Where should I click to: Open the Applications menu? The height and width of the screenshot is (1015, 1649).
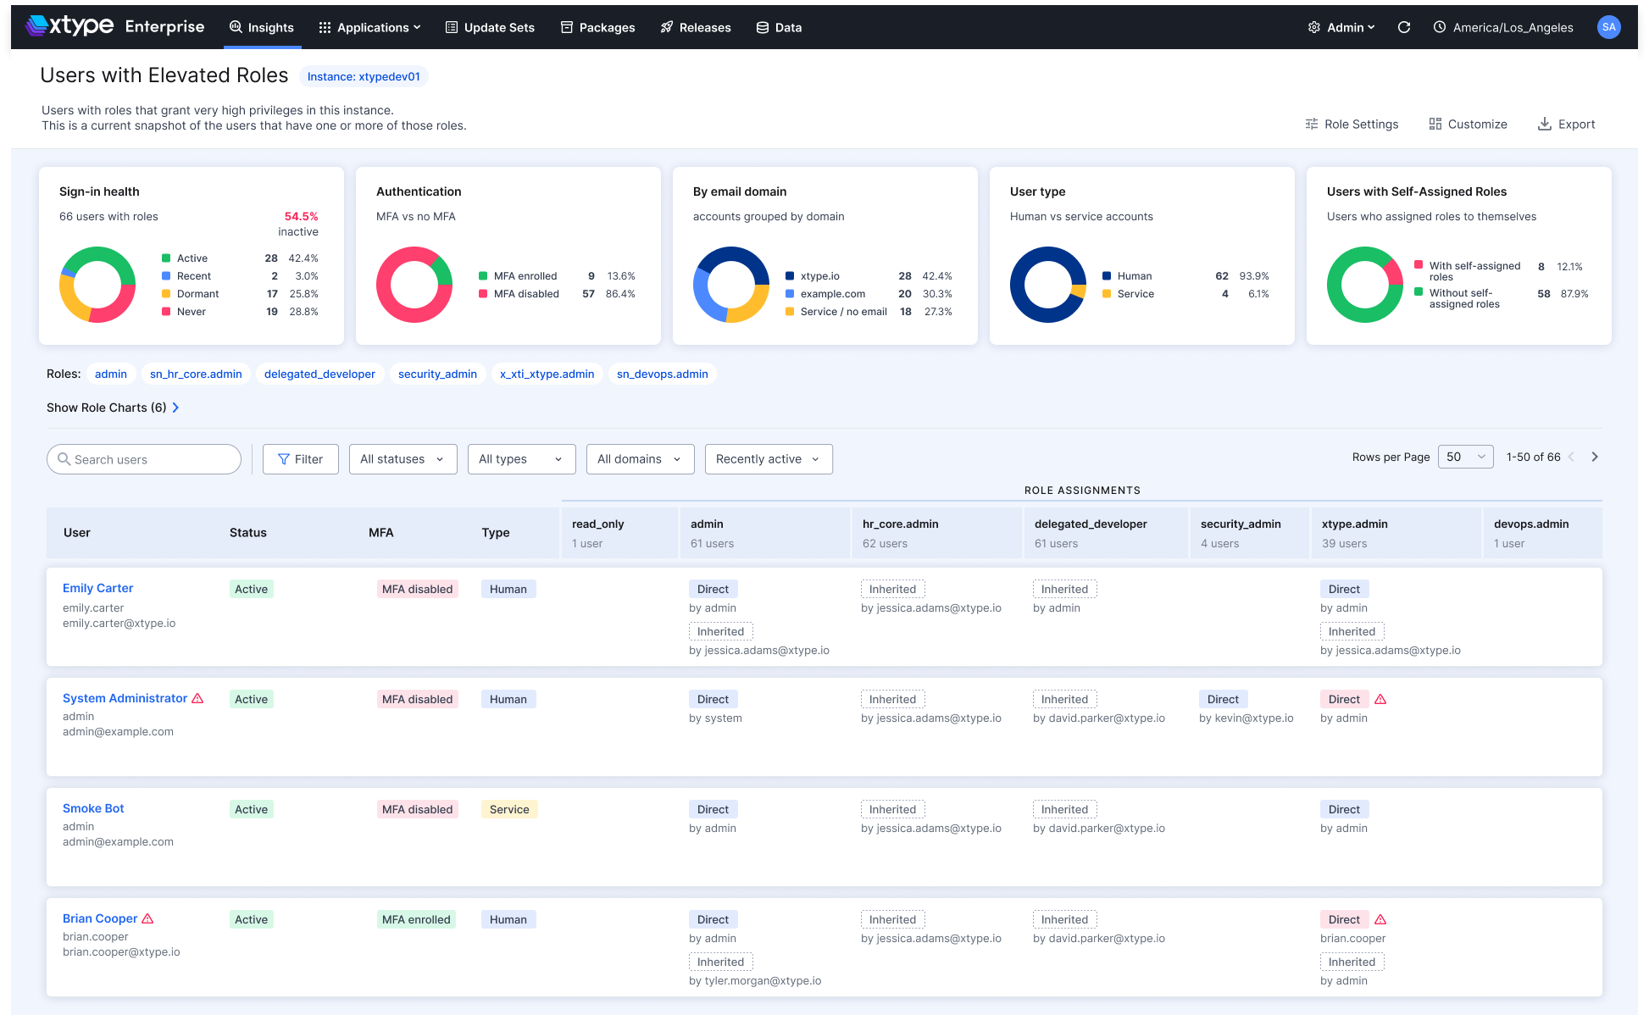pyautogui.click(x=369, y=27)
